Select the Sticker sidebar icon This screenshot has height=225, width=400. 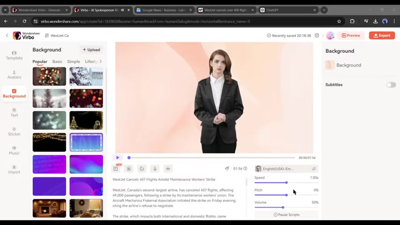14,131
